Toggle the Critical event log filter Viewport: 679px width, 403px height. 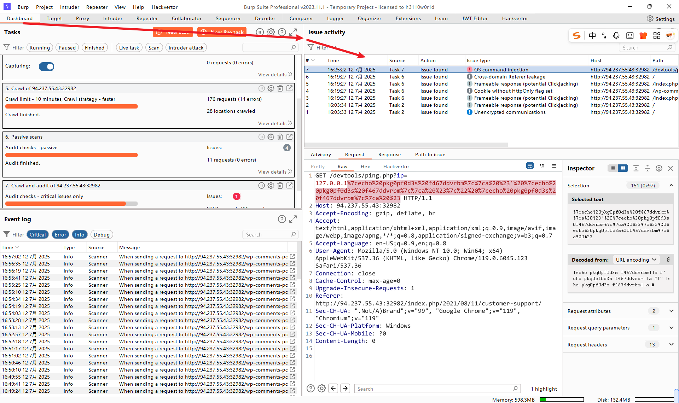pos(37,235)
